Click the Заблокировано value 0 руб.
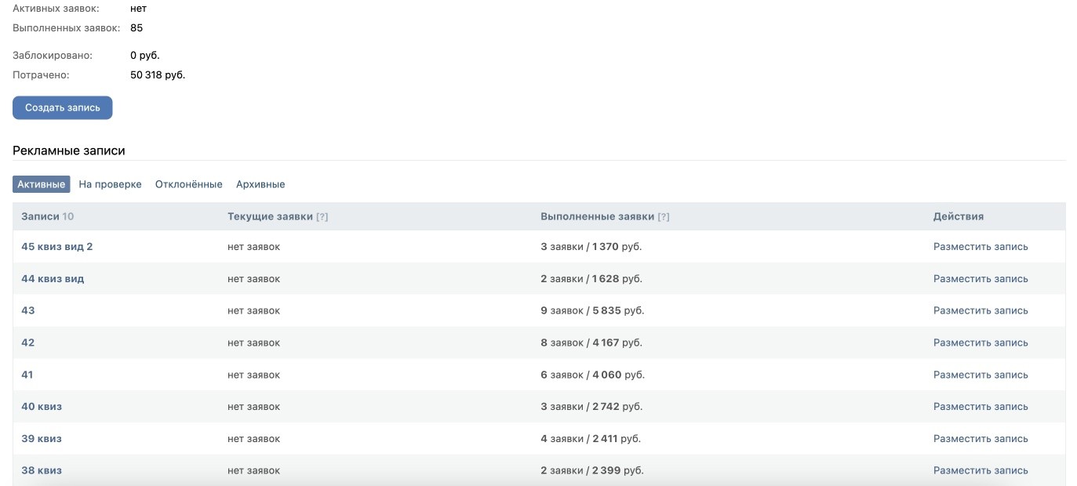Screen dimensions: 1077x486 coord(145,56)
